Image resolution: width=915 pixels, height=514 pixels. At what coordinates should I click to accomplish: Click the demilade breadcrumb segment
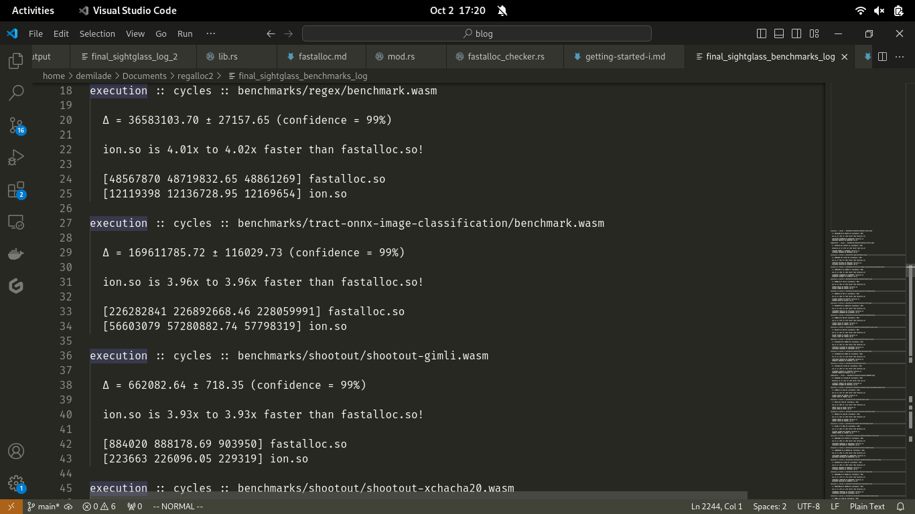(93, 76)
